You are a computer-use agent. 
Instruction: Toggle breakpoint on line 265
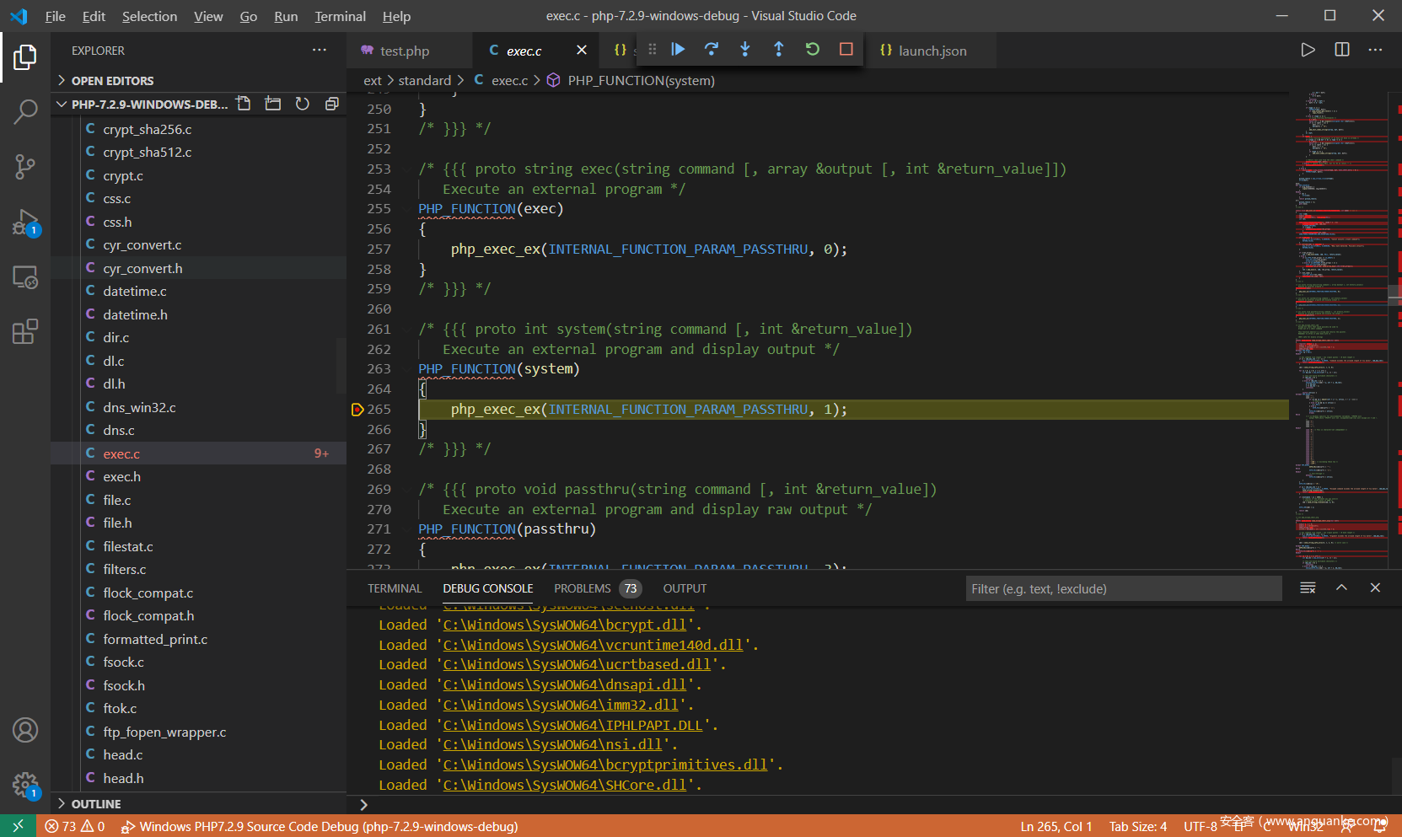pyautogui.click(x=357, y=410)
